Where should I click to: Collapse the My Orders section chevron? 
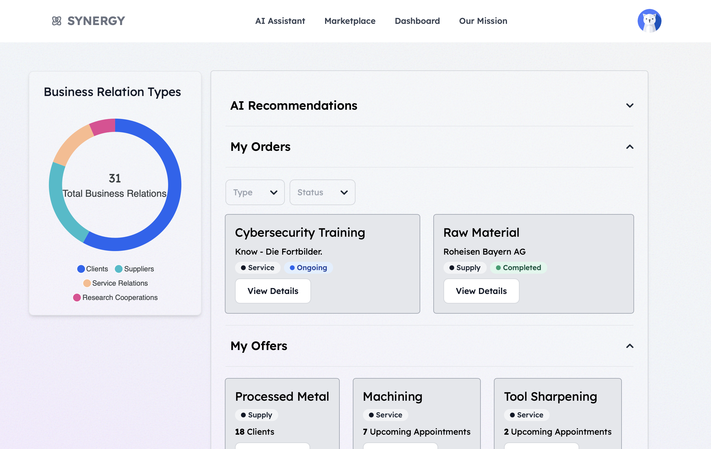(630, 147)
